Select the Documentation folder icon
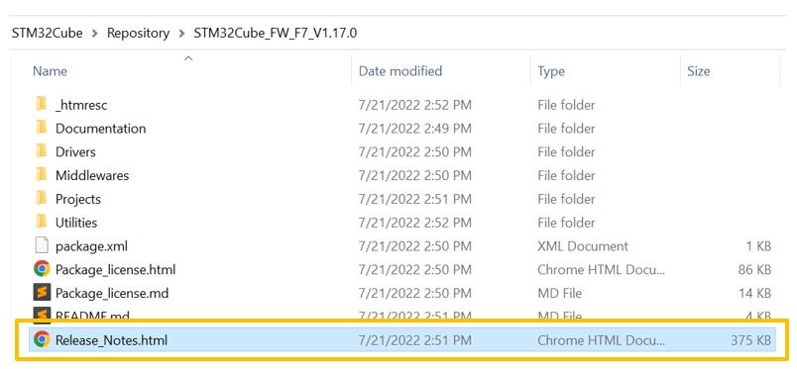The image size is (797, 369). [42, 129]
